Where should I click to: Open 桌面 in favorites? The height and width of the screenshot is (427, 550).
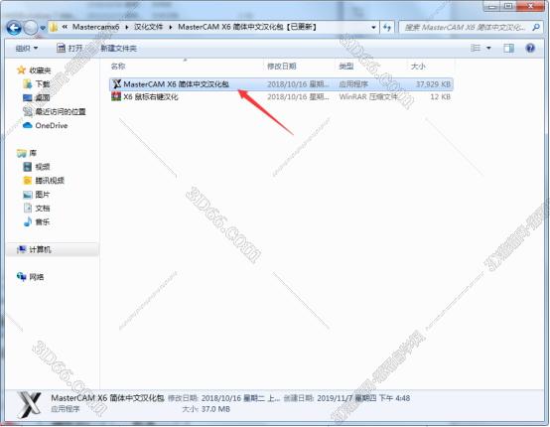(43, 98)
